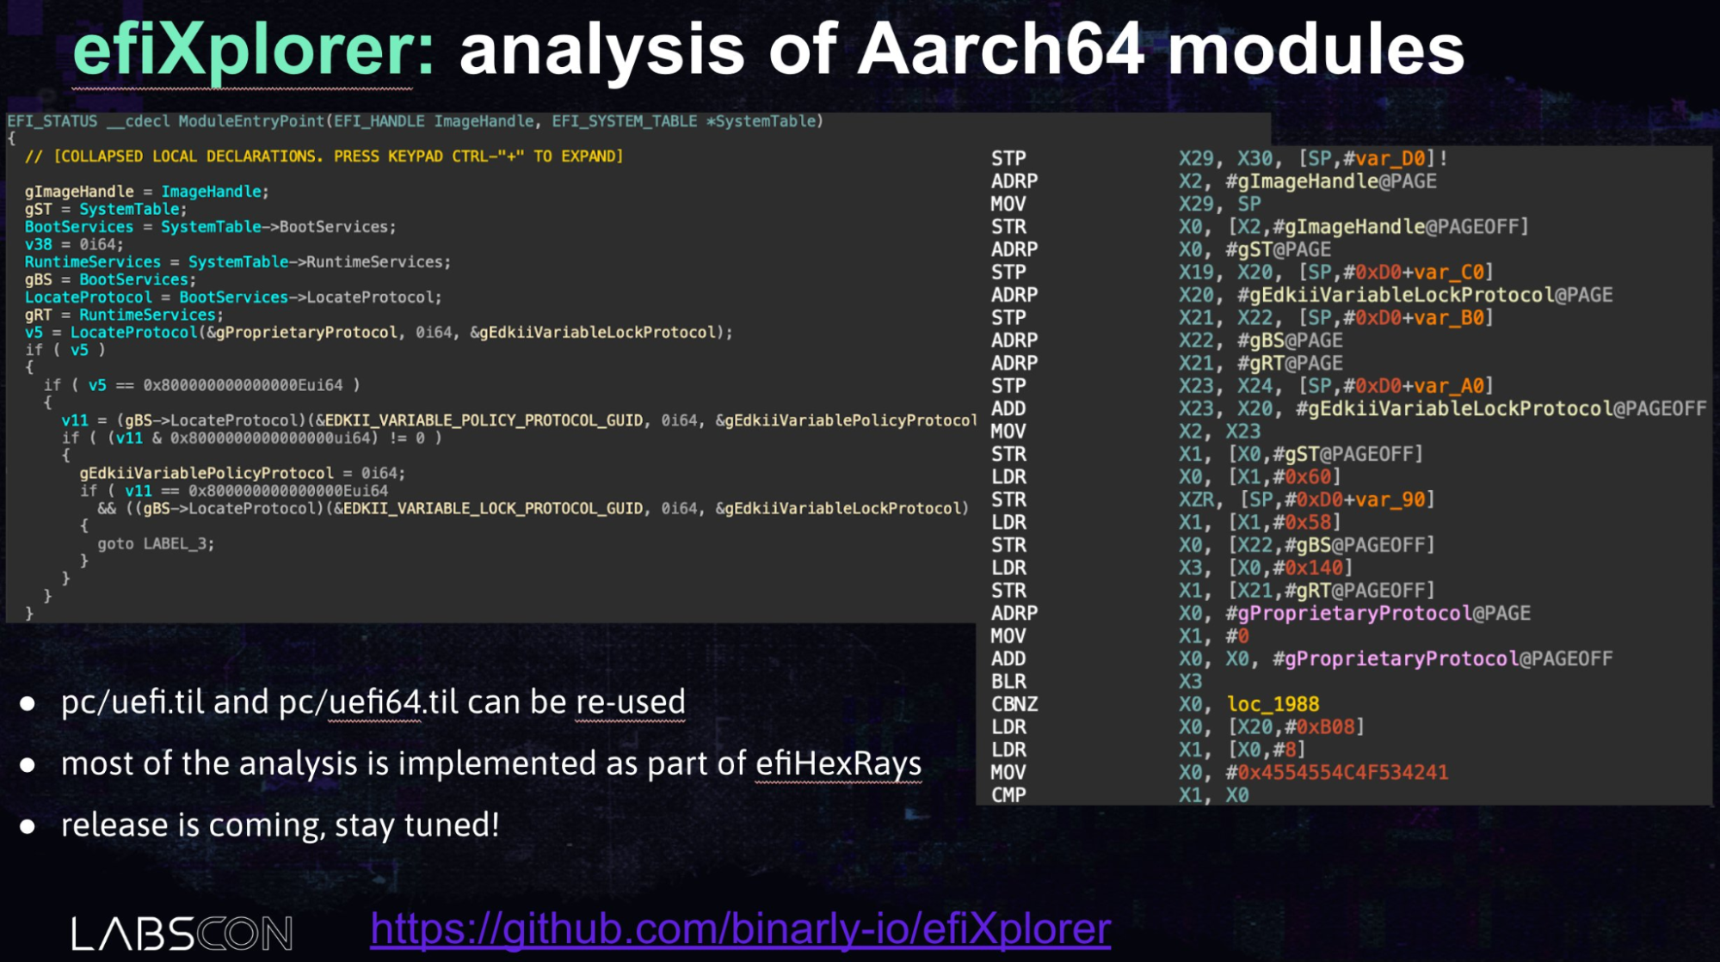Expand the collapsed local declarations comment

(324, 156)
